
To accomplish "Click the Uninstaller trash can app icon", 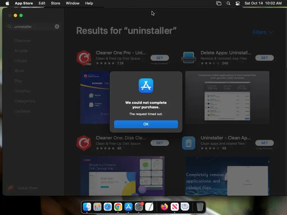I will pyautogui.click(x=189, y=143).
